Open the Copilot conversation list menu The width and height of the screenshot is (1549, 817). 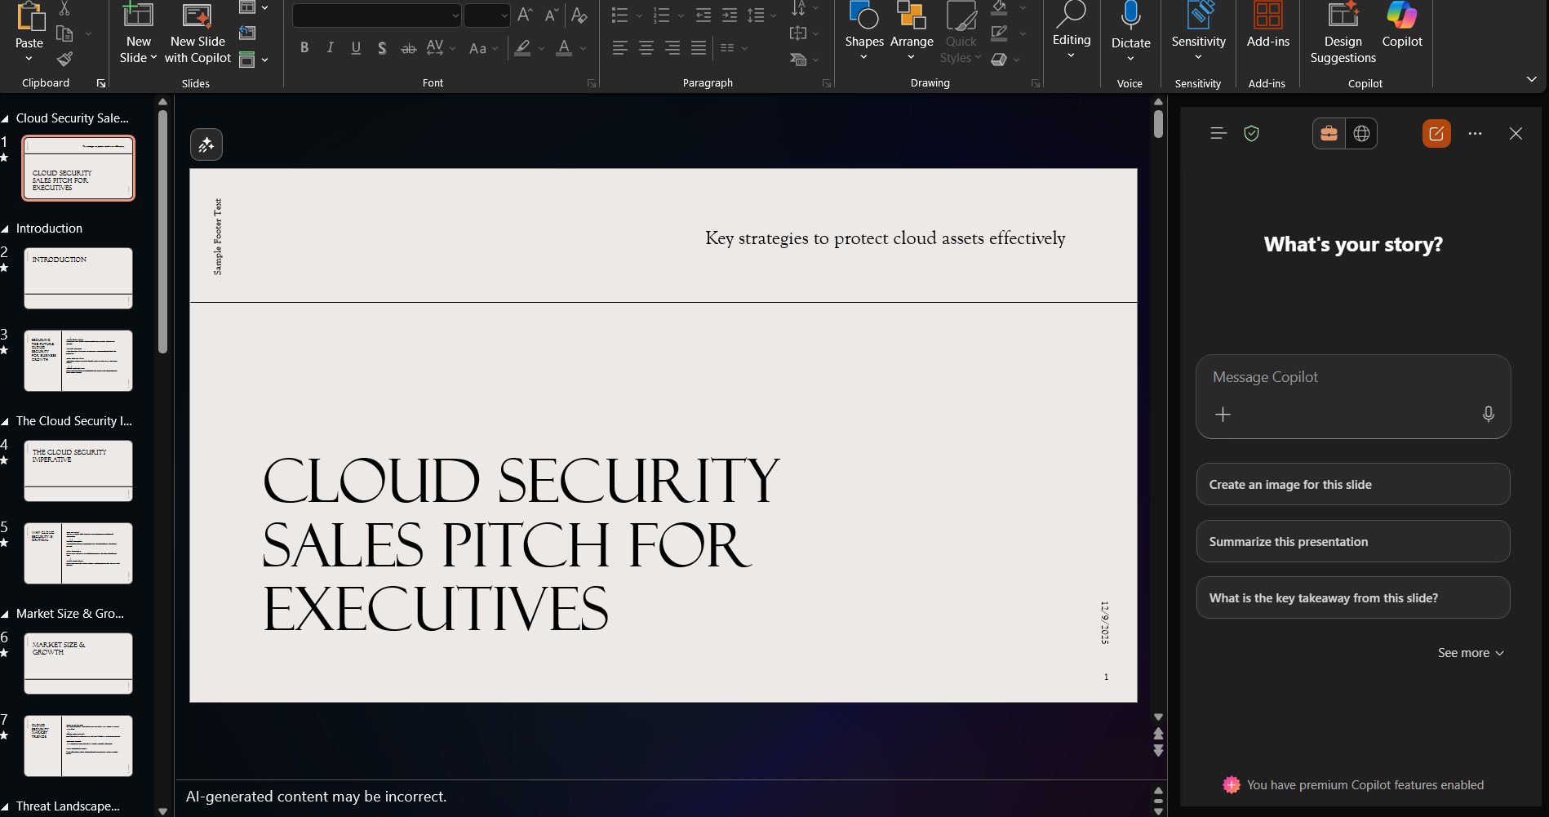(x=1218, y=134)
